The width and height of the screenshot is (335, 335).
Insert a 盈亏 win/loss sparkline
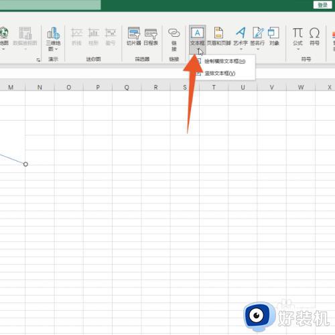pos(111,36)
